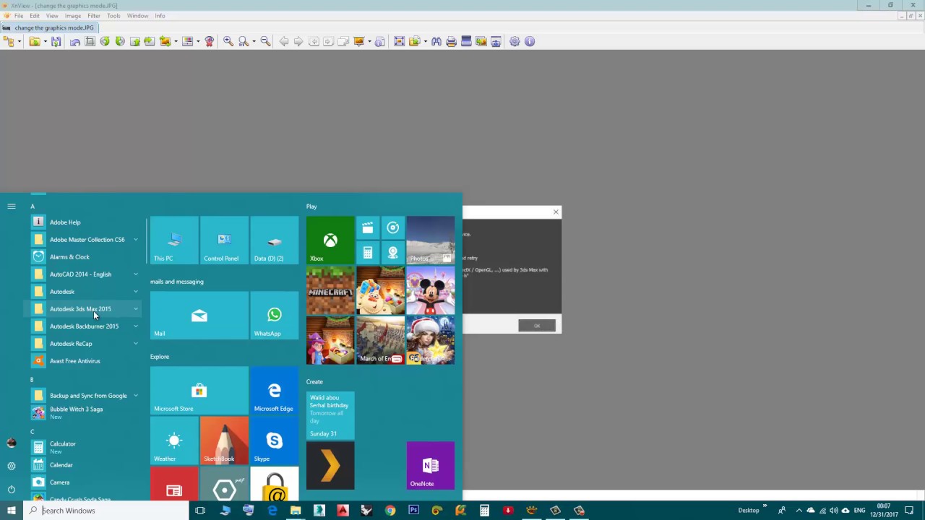The height and width of the screenshot is (520, 925).
Task: Click the XnView Browser icon in toolbar
Action: pos(9,42)
